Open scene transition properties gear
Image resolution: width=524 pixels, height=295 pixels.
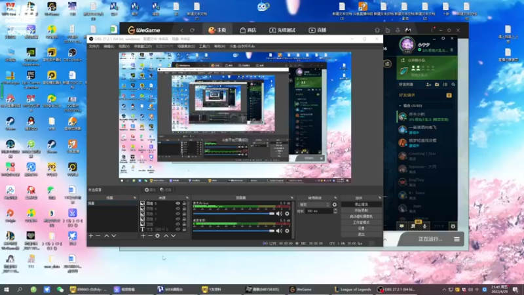(x=335, y=205)
